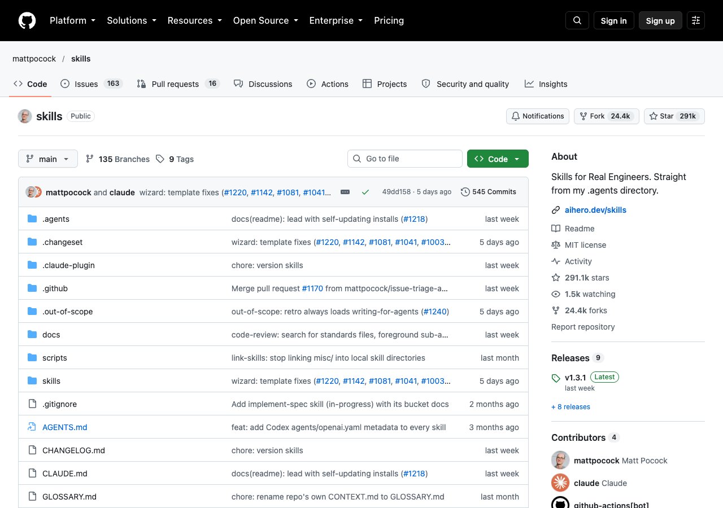The image size is (723, 508).
Task: Click the AGENTS.md symlink file icon
Action: coord(32,427)
